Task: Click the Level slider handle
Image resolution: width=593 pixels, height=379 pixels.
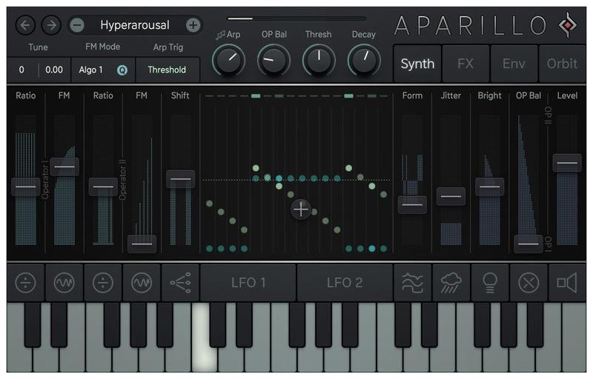Action: pyautogui.click(x=567, y=163)
